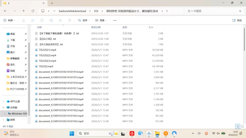
Task: Select the 555 breadcrumb in address bar
Action: click(x=96, y=11)
